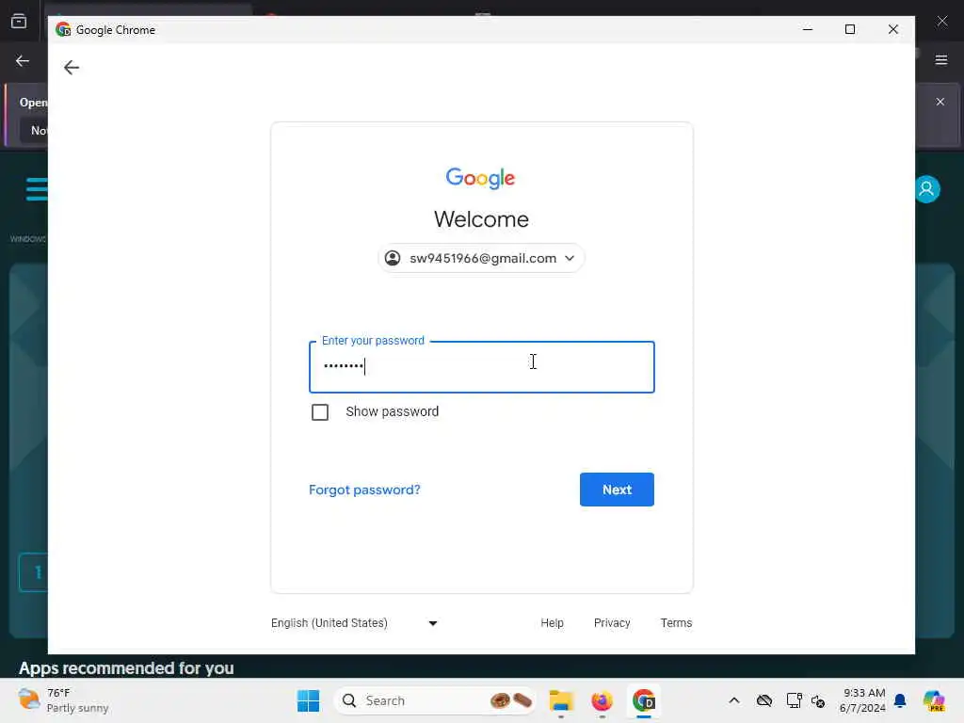964x723 pixels.
Task: Open the user profile icon in the background app
Action: pyautogui.click(x=927, y=189)
